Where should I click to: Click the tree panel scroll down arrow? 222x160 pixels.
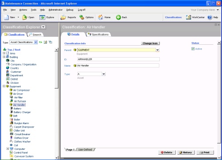coord(56,158)
